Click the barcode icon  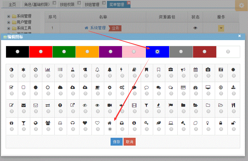tap(60, 70)
